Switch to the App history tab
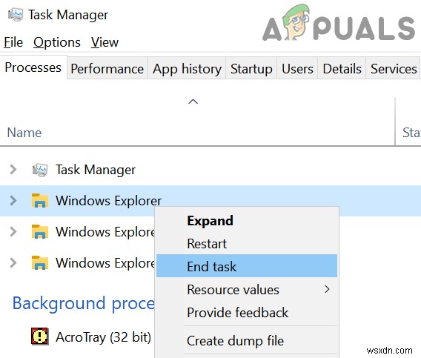 (x=187, y=69)
